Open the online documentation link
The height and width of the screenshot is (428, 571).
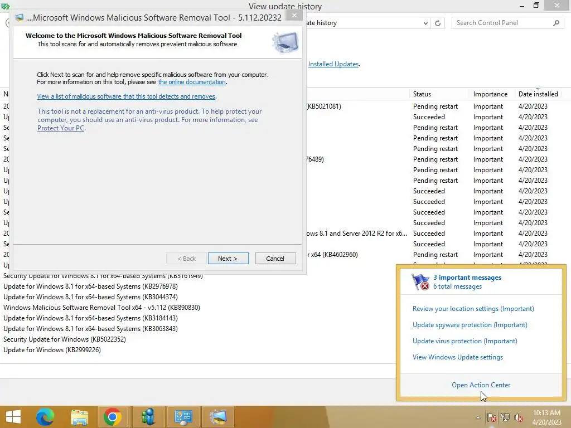click(x=192, y=82)
